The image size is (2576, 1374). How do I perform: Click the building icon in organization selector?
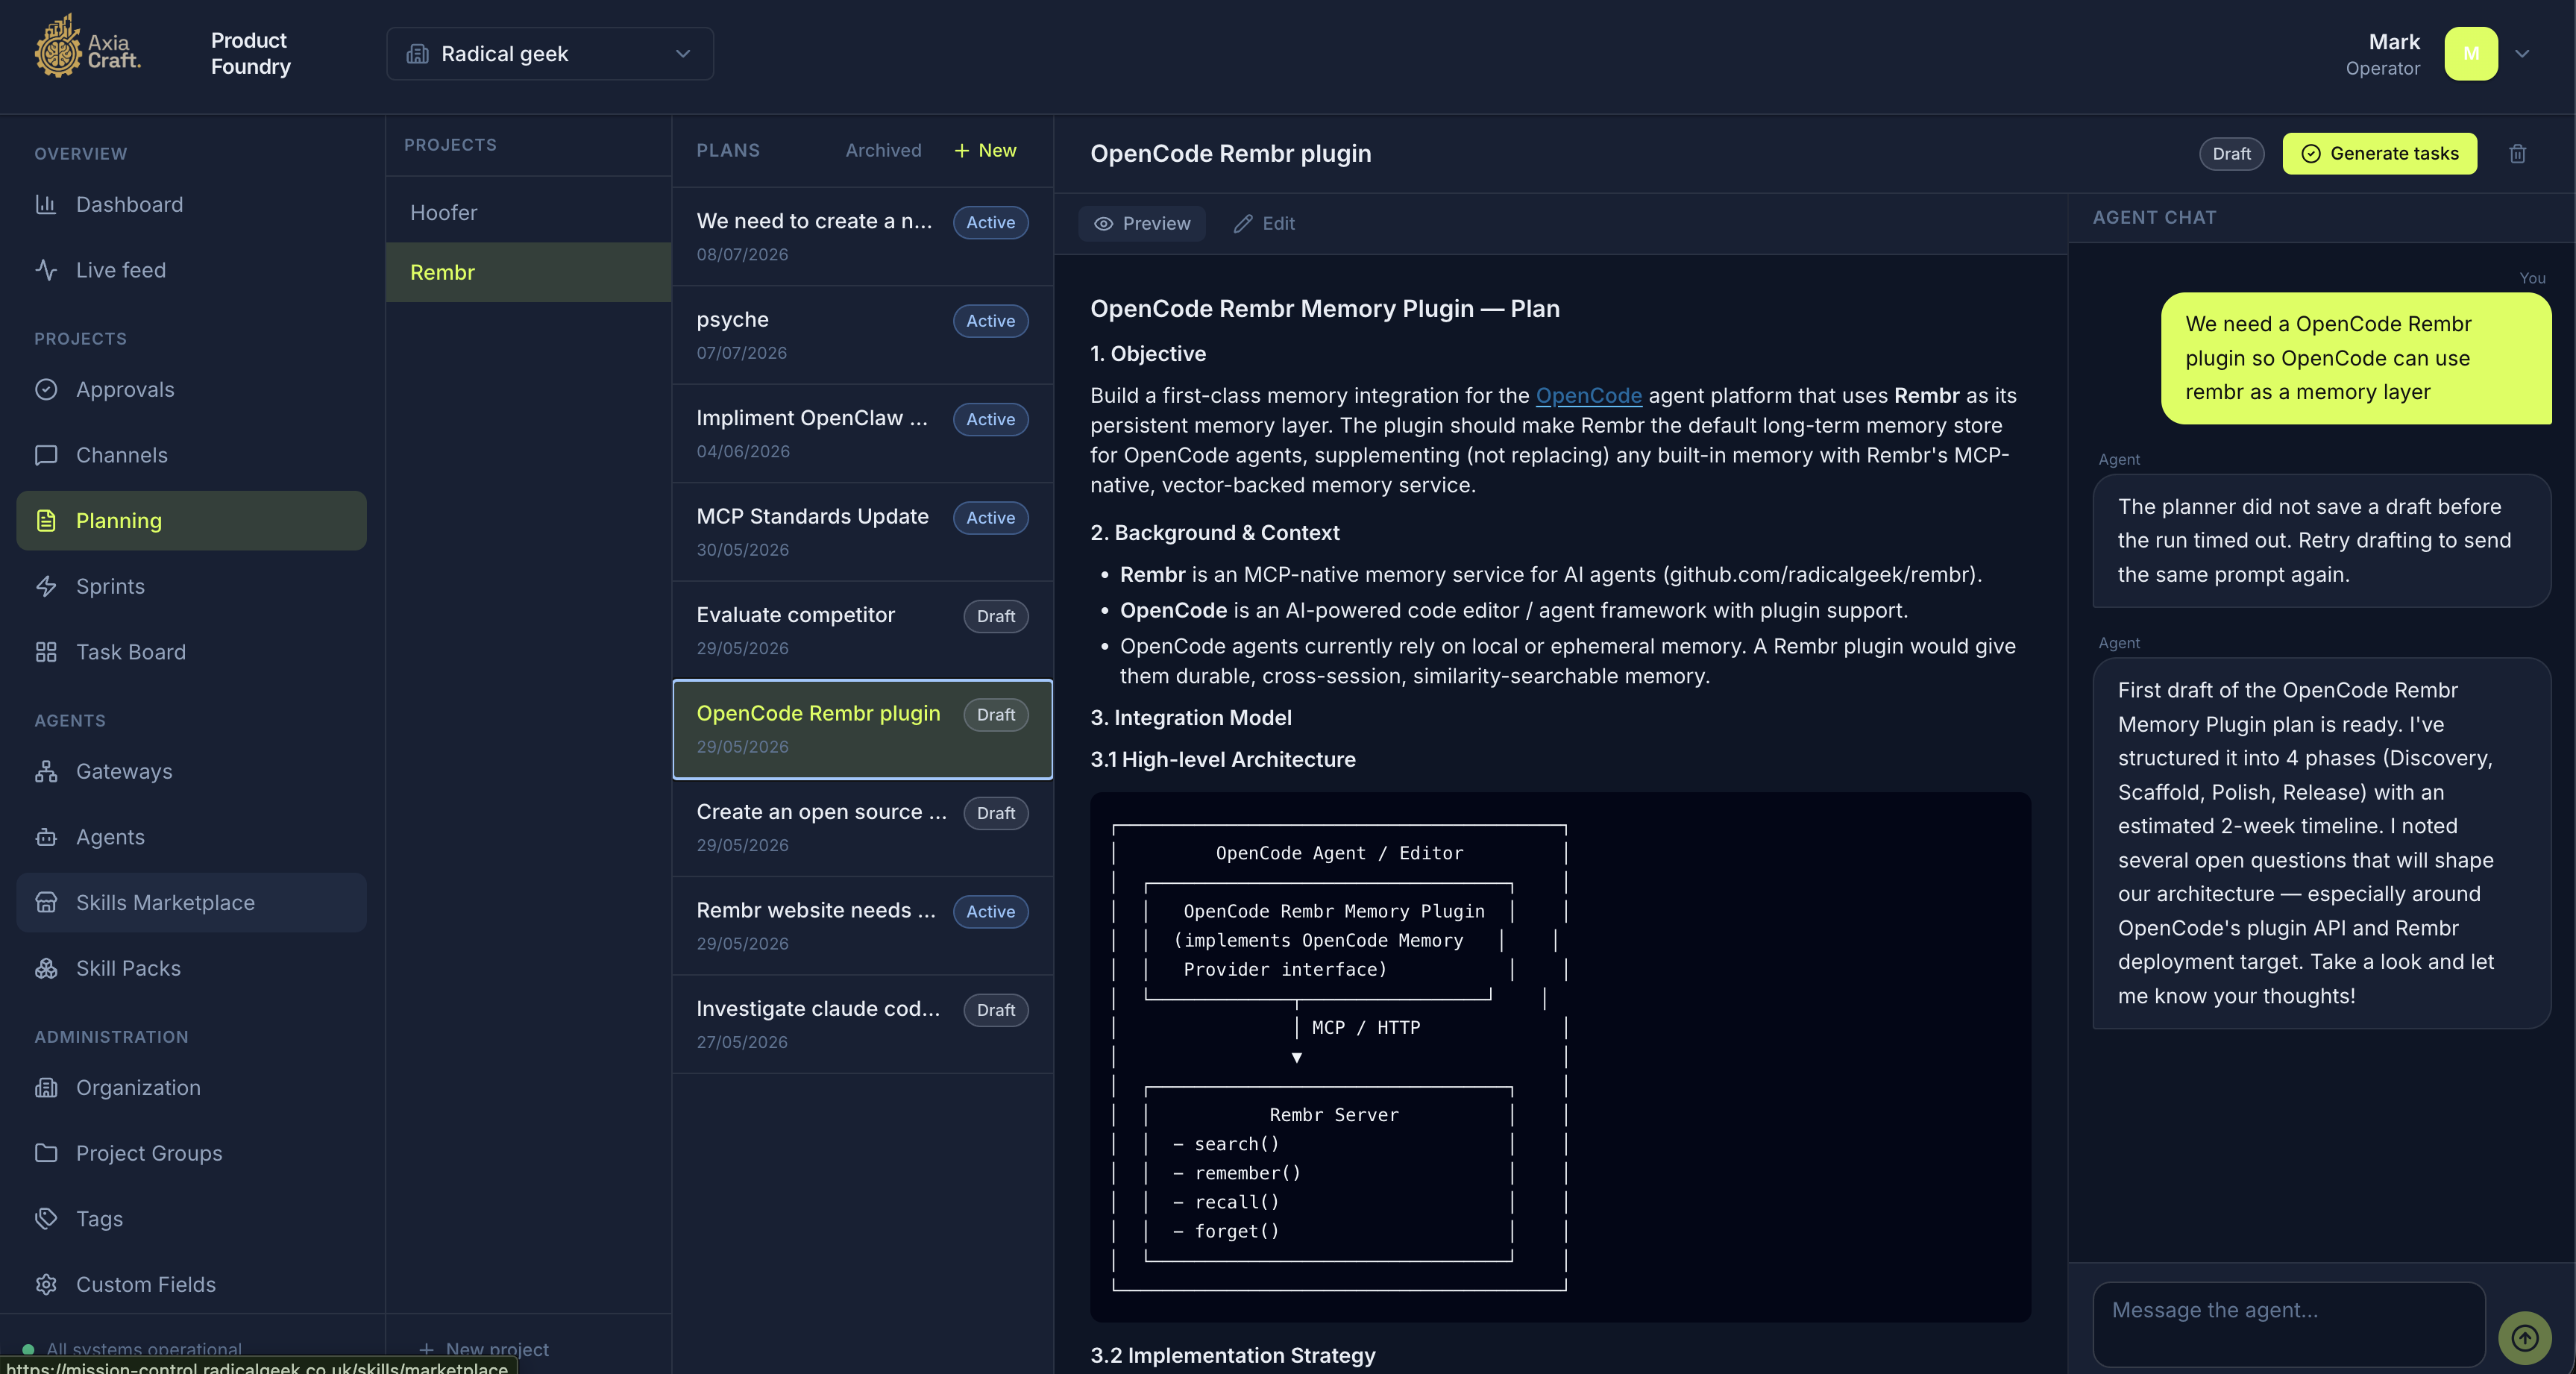417,54
